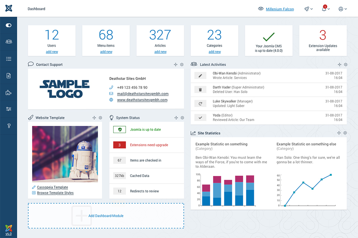Viewport: 358px width, 238px height.
Task: Add new under Articles card
Action: coord(160,52)
